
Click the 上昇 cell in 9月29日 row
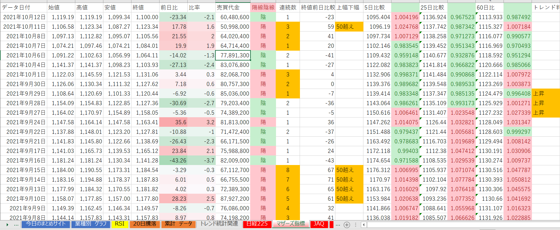546,94
